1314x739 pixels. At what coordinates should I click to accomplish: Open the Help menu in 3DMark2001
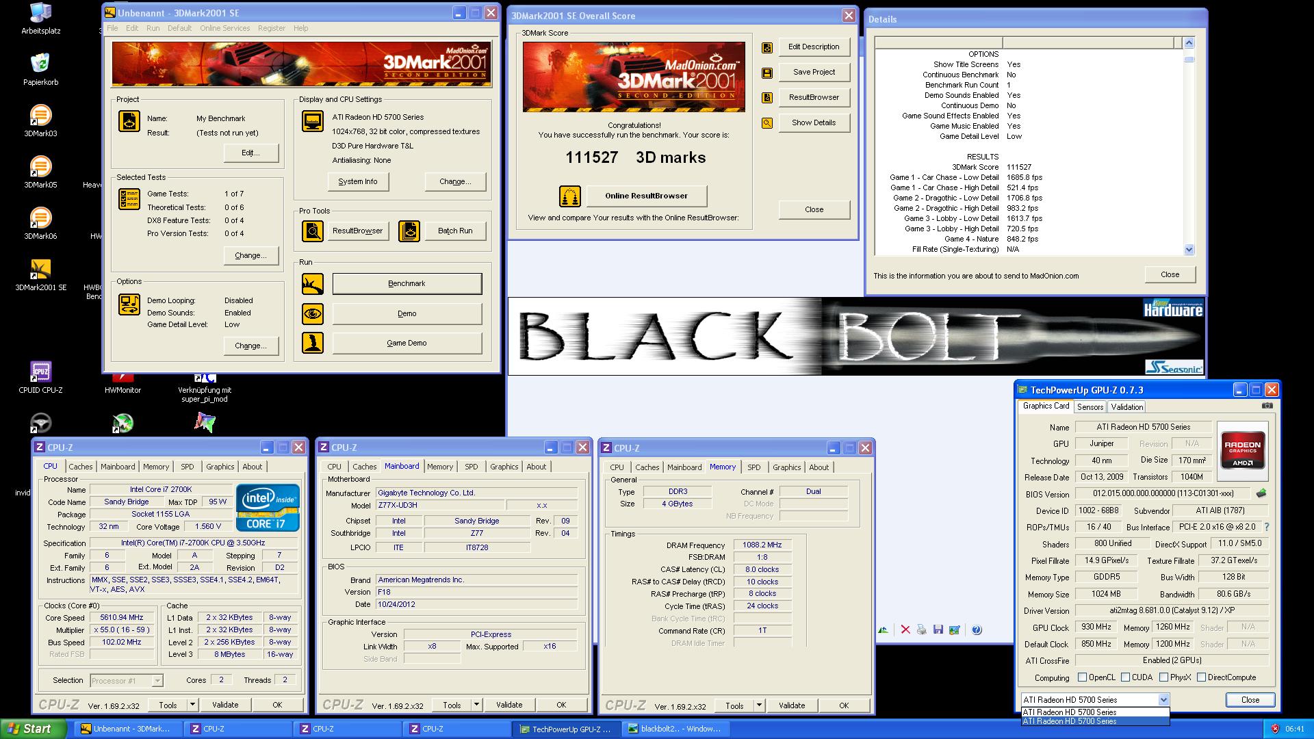(301, 28)
